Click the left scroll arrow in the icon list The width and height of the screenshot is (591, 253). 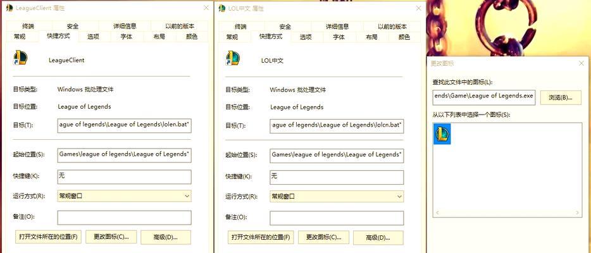point(437,213)
